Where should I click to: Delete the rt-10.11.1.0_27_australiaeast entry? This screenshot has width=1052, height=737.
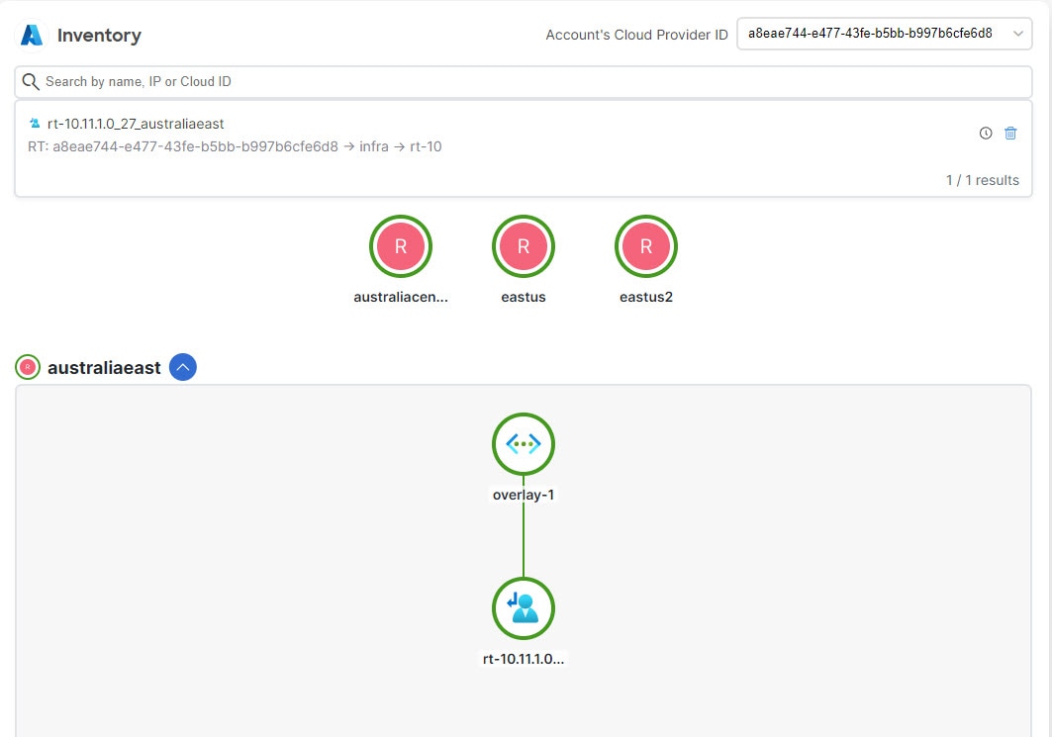click(1010, 133)
